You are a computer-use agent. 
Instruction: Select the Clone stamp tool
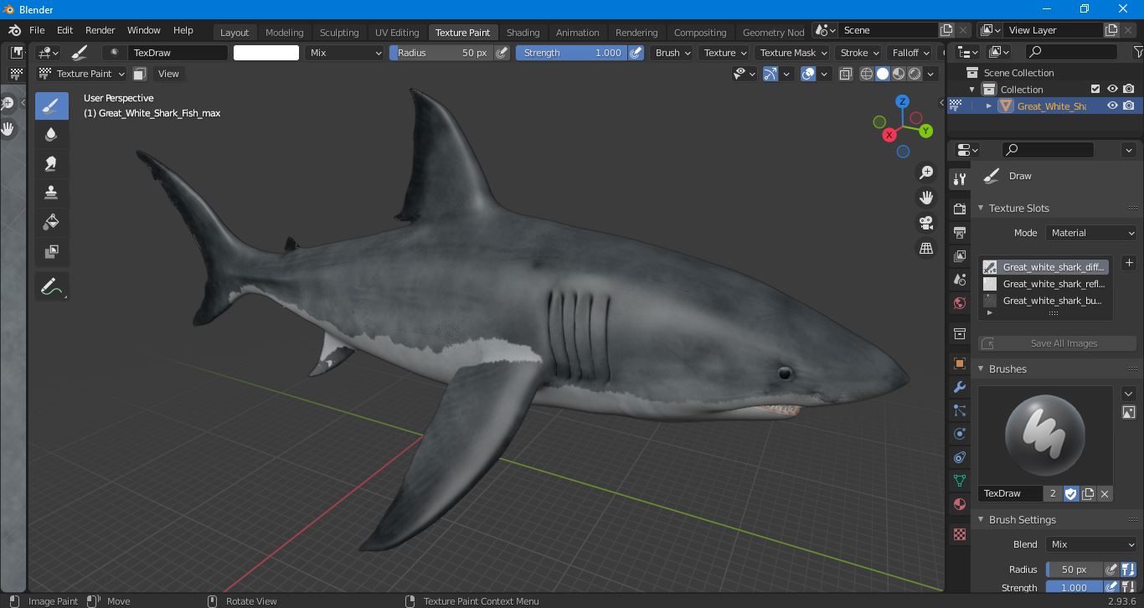point(51,193)
